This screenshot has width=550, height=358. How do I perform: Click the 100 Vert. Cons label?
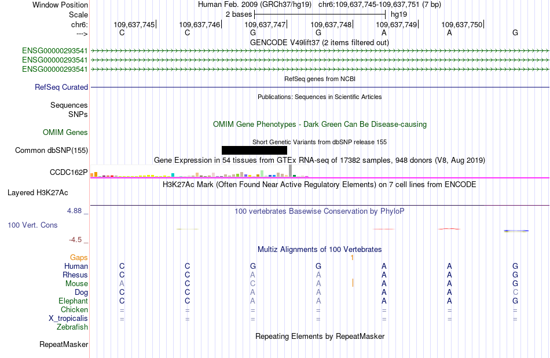tap(32, 225)
